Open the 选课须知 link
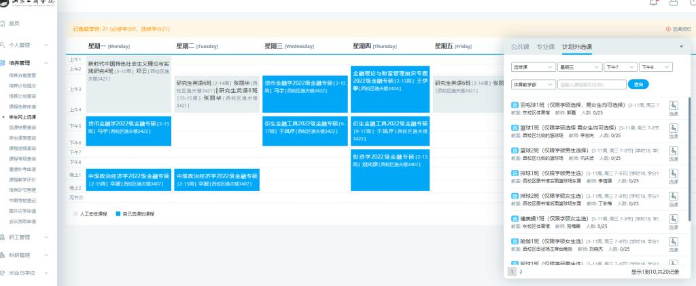Image resolution: width=696 pixels, height=286 pixels. [x=679, y=29]
